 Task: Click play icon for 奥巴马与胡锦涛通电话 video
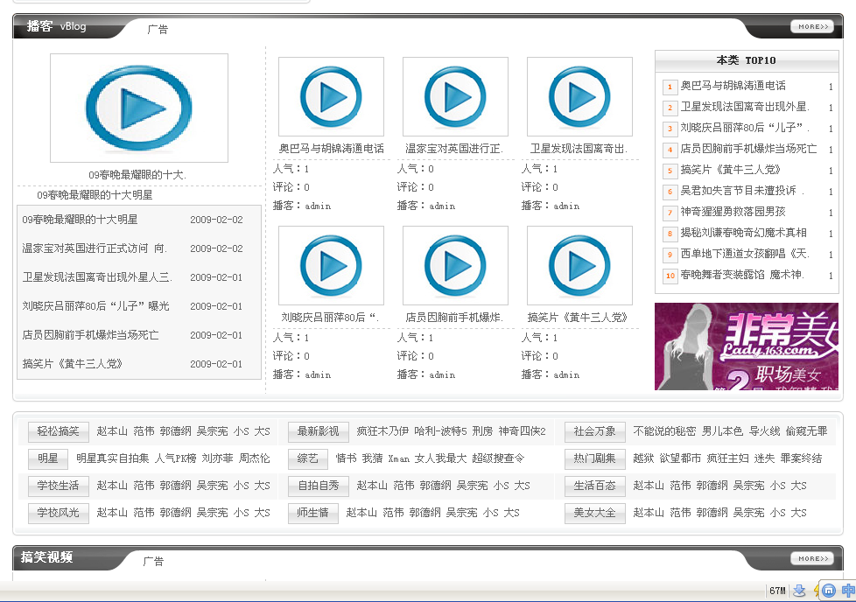[x=331, y=96]
